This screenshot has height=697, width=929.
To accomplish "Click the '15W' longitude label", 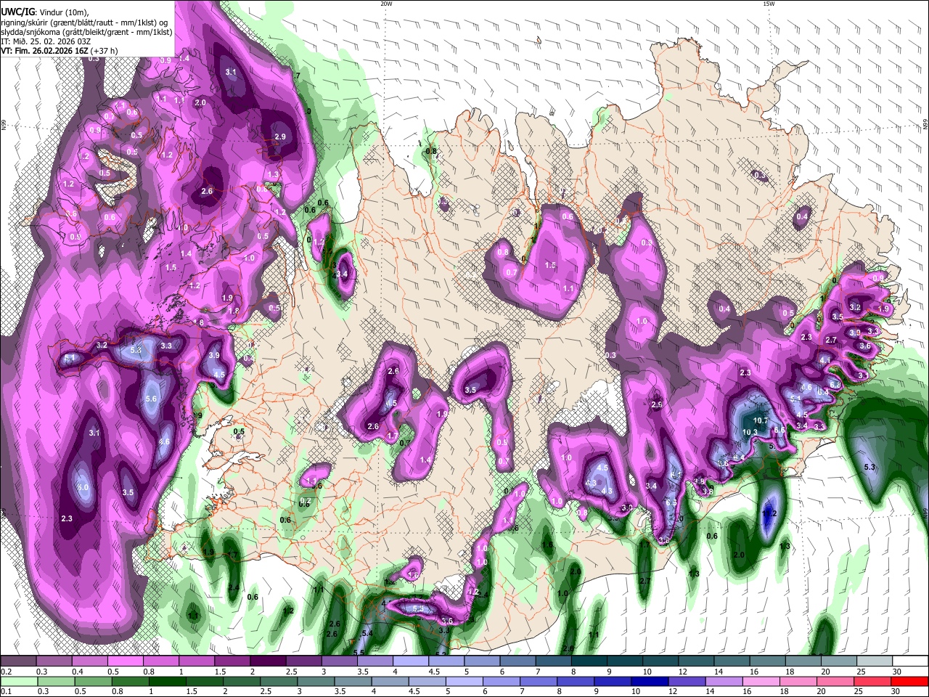I will coord(769,4).
